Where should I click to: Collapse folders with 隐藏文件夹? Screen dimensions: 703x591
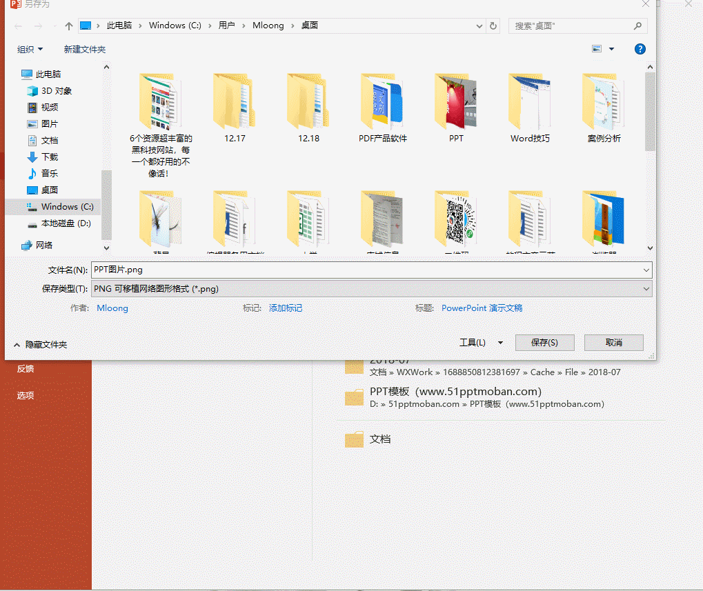click(x=40, y=344)
